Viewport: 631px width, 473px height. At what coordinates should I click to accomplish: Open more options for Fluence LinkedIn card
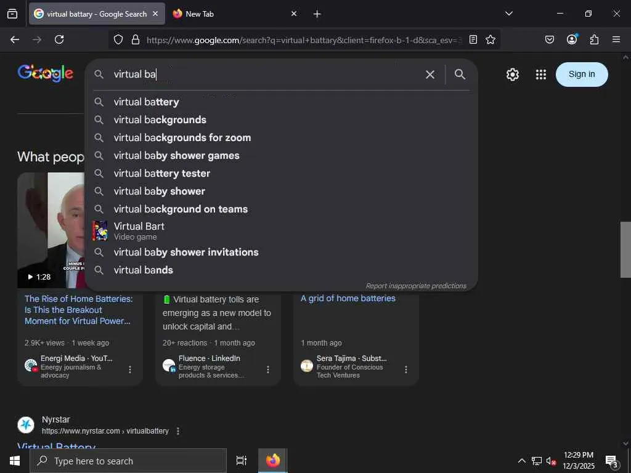[267, 370]
